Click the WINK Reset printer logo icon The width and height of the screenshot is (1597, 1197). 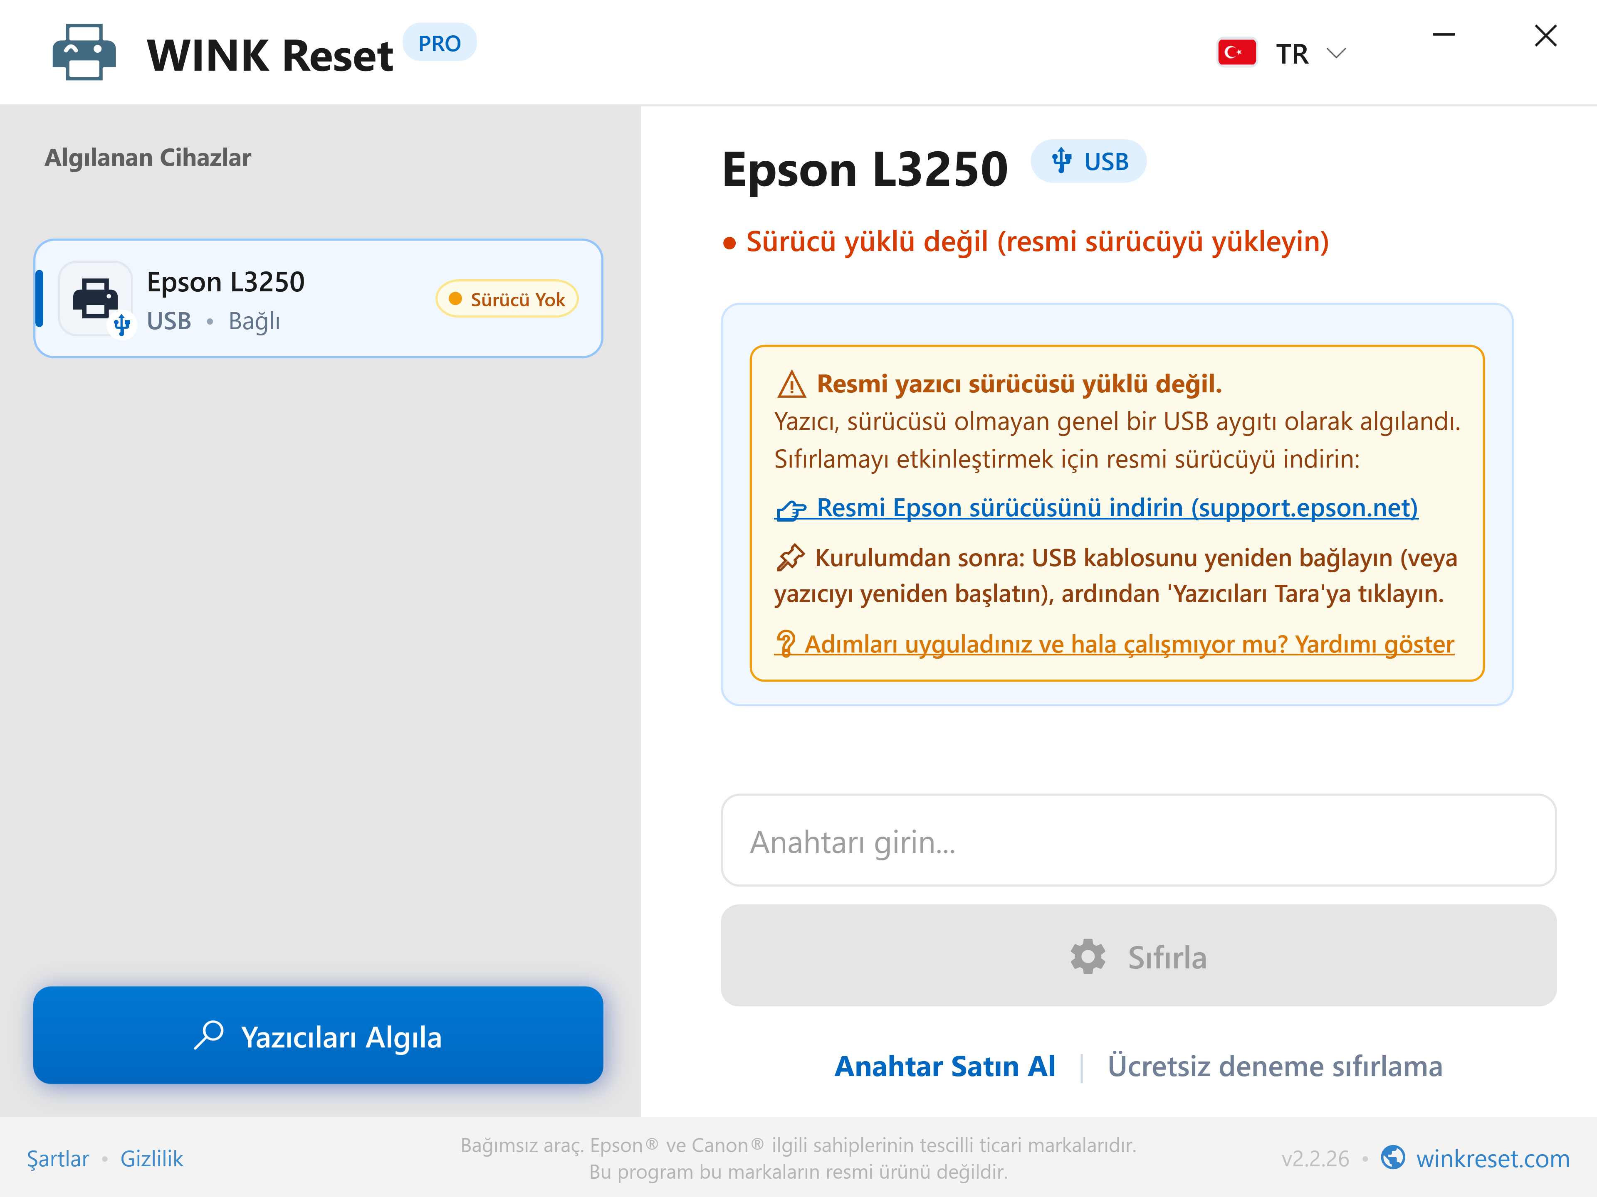(84, 53)
